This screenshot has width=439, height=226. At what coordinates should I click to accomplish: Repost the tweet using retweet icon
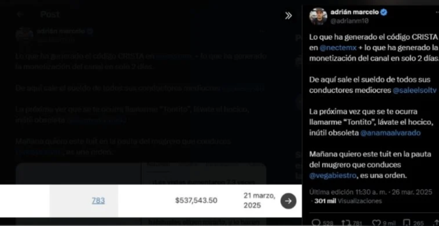(345, 223)
